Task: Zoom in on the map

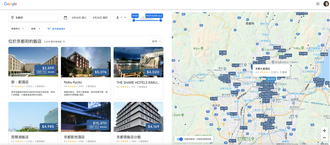Action: tap(324, 131)
